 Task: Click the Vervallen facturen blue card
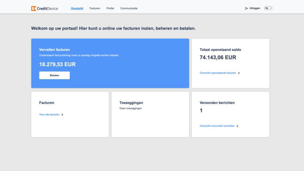coord(110,63)
